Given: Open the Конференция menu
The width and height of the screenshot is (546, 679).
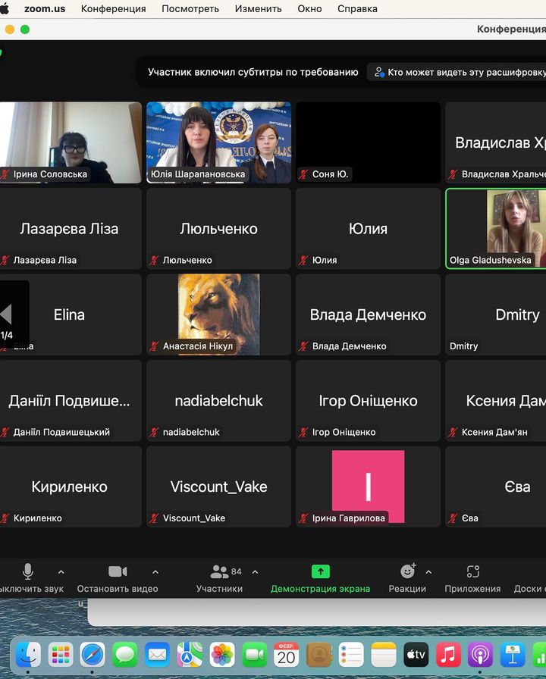Looking at the screenshot, I should (x=114, y=8).
